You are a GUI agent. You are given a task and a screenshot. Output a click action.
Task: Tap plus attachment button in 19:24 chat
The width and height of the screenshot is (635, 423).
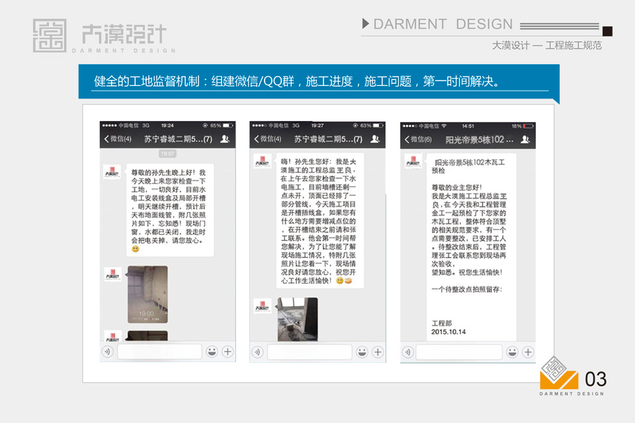[228, 352]
